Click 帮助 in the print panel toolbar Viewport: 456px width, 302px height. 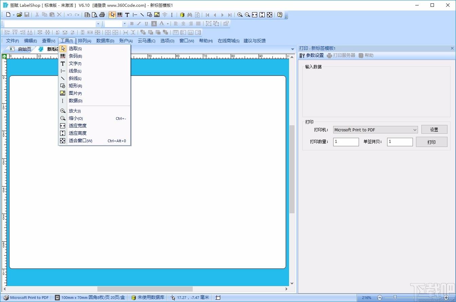click(366, 56)
